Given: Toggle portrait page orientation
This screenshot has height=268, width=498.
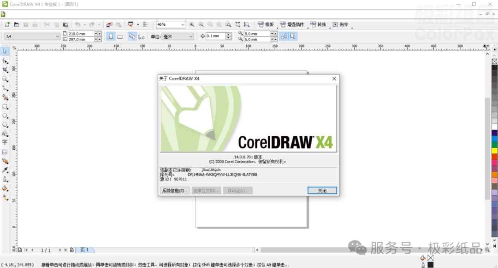Looking at the screenshot, I should 111,36.
